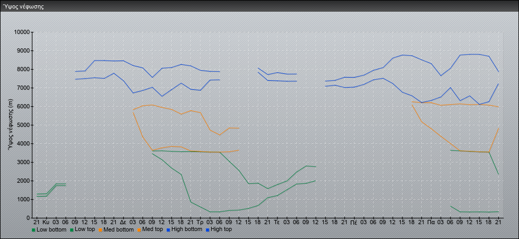Select the Πα day label on the time axis
The height and width of the screenshot is (239, 519).
[431, 222]
